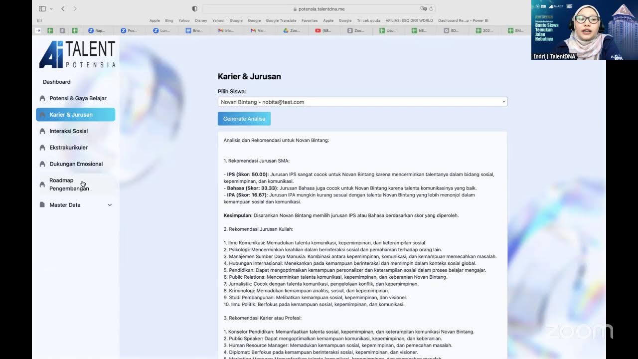The width and height of the screenshot is (638, 359).
Task: Click the 'IPS (Skor: 50.00)' text
Action: 247,175
